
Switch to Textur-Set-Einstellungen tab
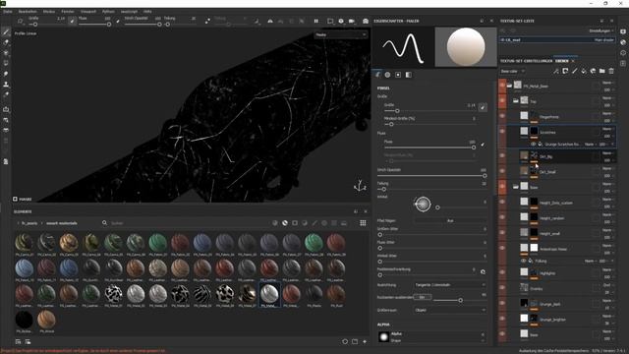pyautogui.click(x=526, y=61)
